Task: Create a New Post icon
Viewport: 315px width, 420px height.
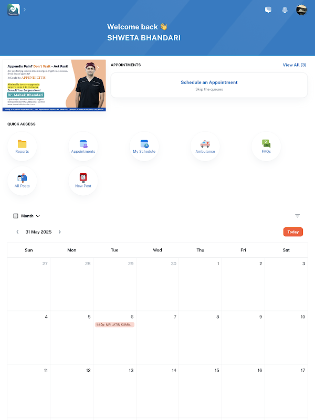Action: tap(83, 181)
